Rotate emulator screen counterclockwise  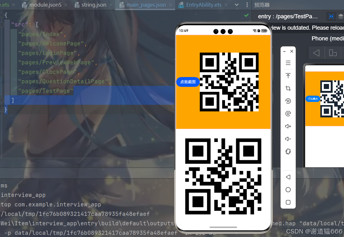(x=288, y=101)
